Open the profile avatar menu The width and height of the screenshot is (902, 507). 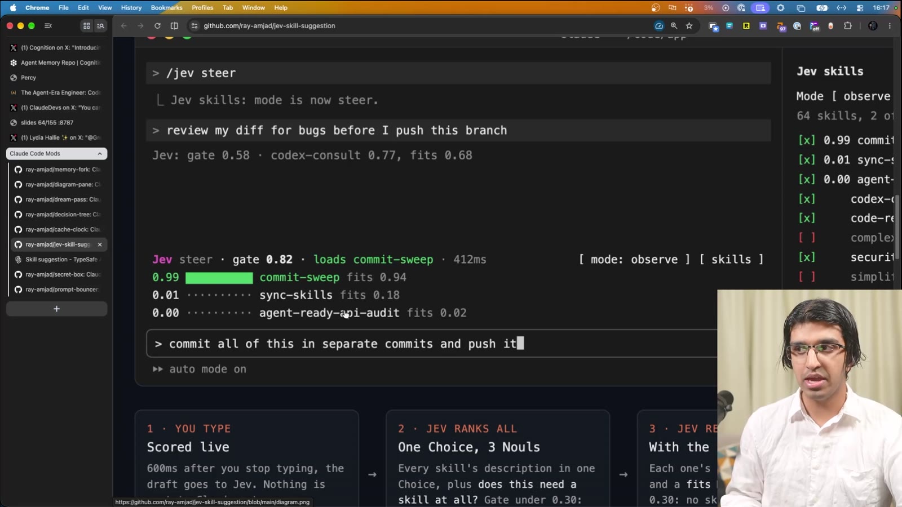pos(873,26)
